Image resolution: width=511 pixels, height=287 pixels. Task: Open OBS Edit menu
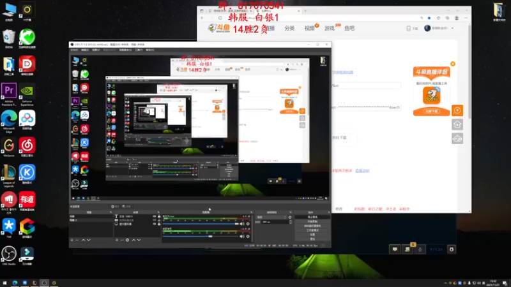point(85,50)
